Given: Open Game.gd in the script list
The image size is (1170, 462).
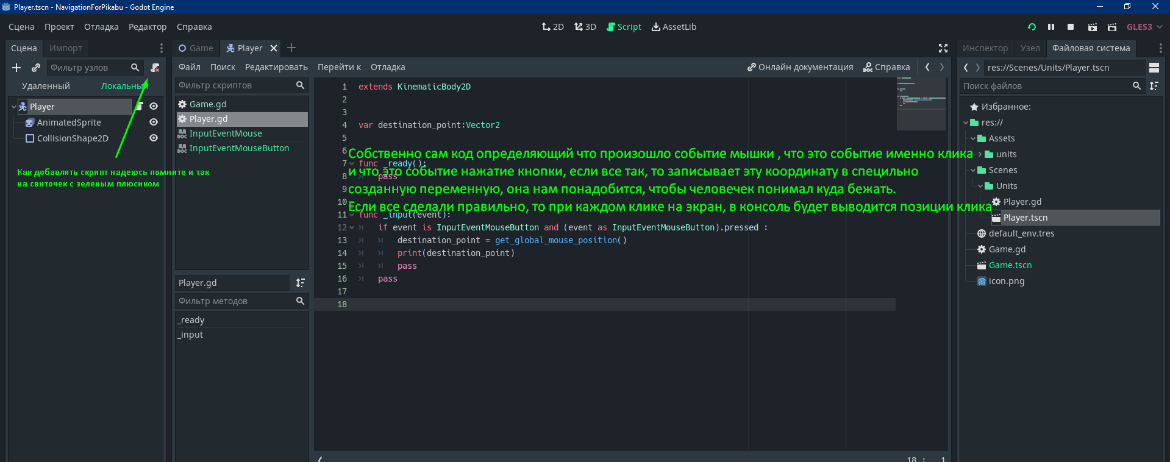Looking at the screenshot, I should 242,104.
